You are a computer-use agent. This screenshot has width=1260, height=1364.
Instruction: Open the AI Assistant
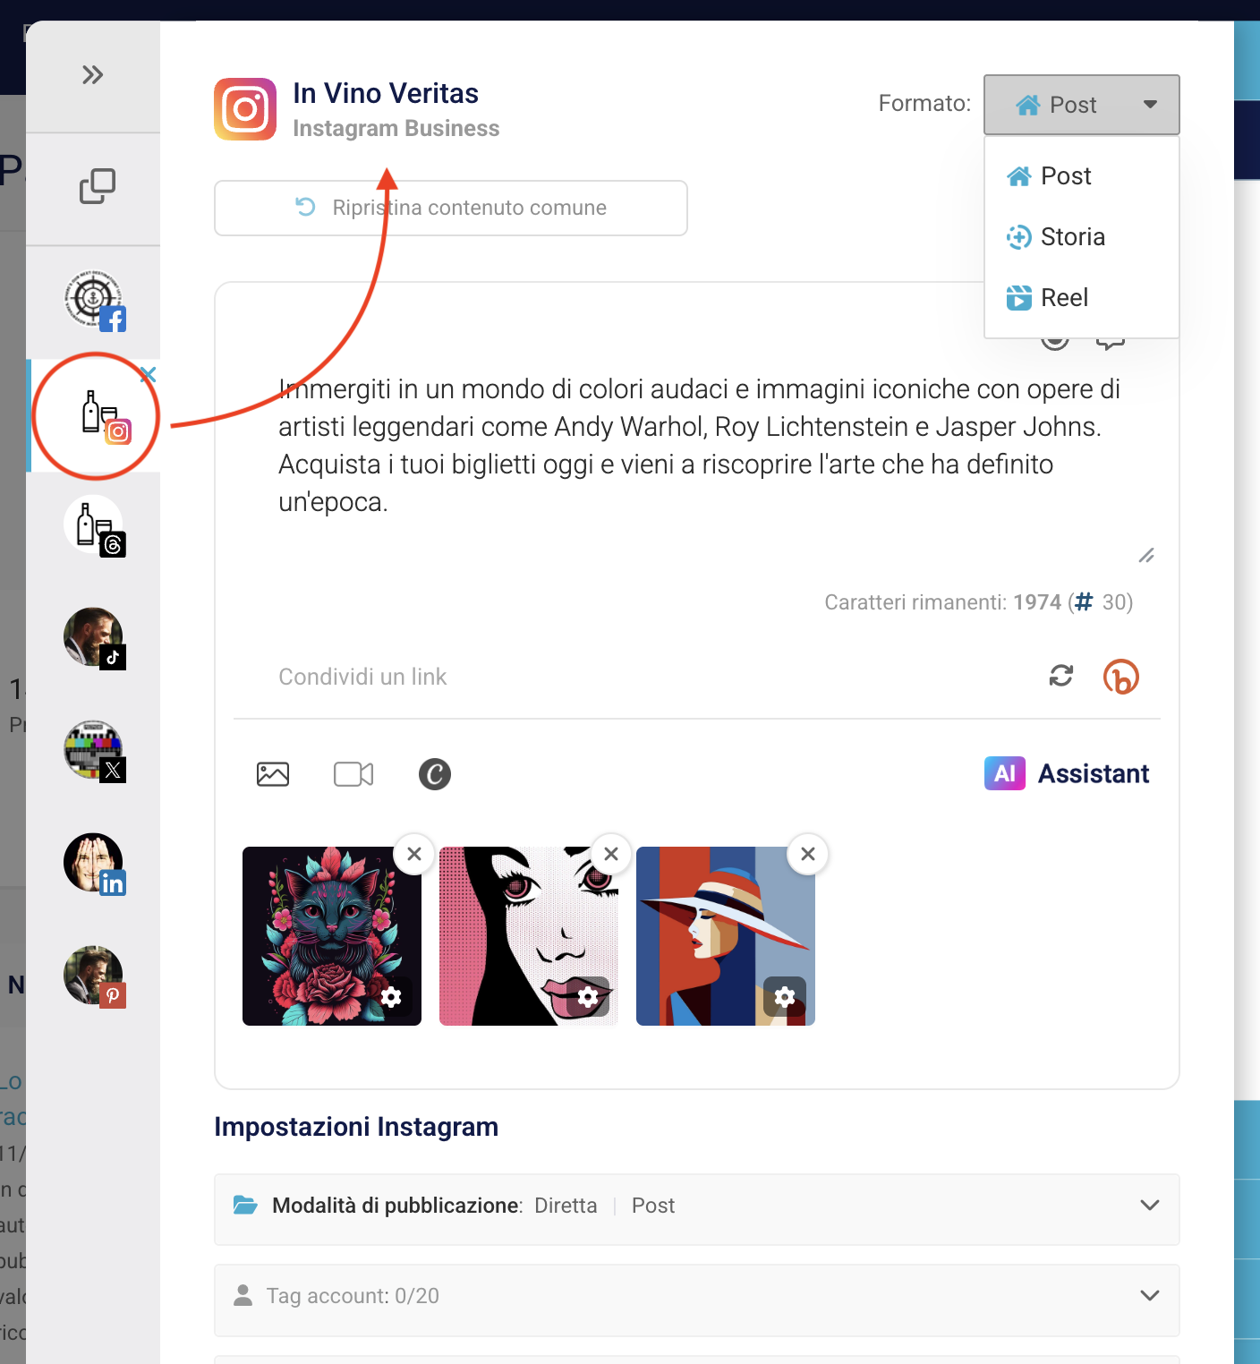1067,774
